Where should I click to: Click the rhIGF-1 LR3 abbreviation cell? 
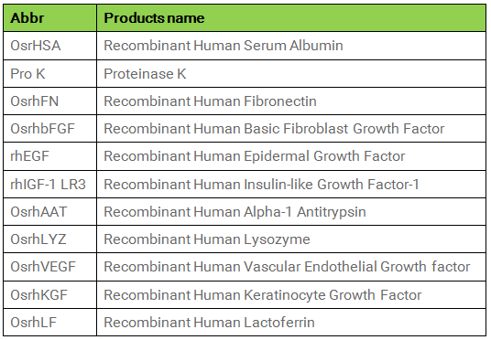(50, 184)
